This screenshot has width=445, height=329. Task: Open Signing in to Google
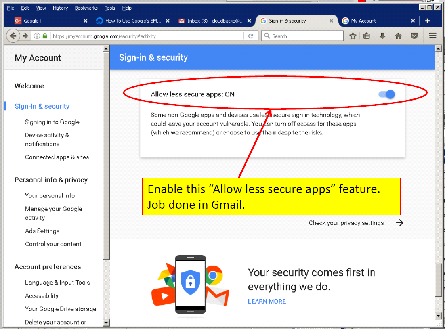[52, 122]
